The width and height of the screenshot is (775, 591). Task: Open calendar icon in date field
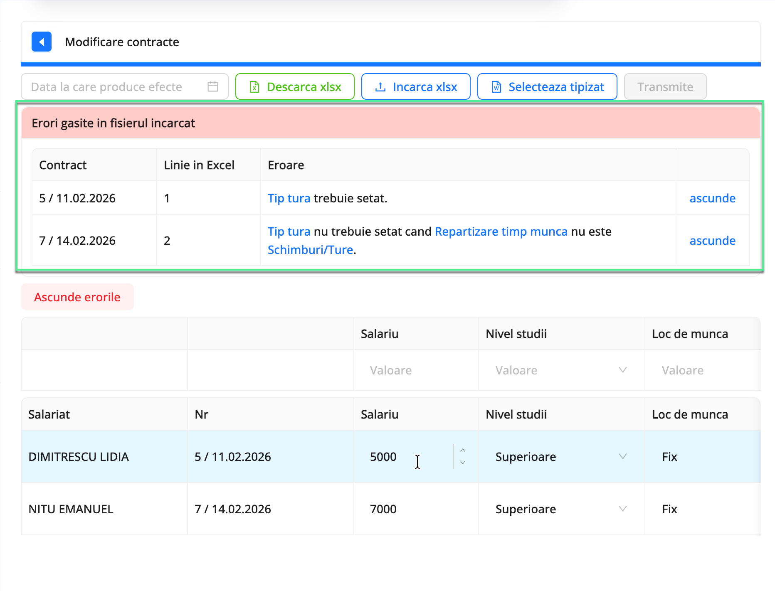pyautogui.click(x=213, y=86)
